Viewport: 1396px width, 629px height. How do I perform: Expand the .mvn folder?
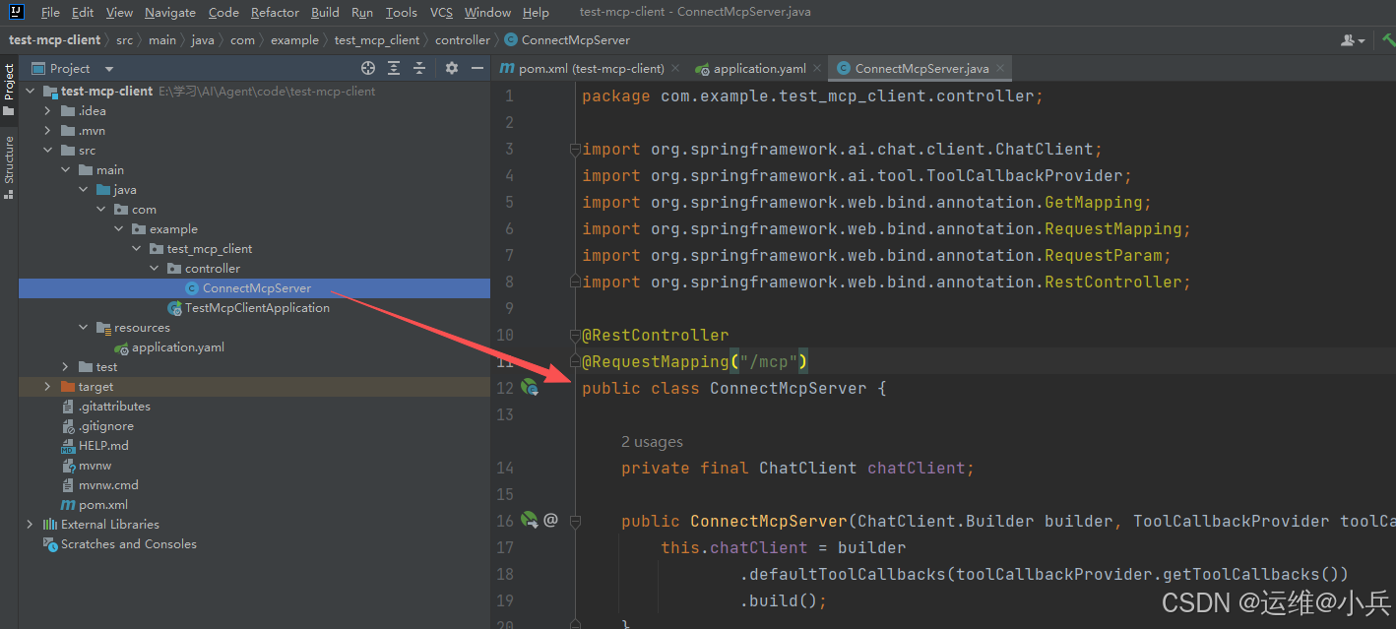tap(48, 131)
